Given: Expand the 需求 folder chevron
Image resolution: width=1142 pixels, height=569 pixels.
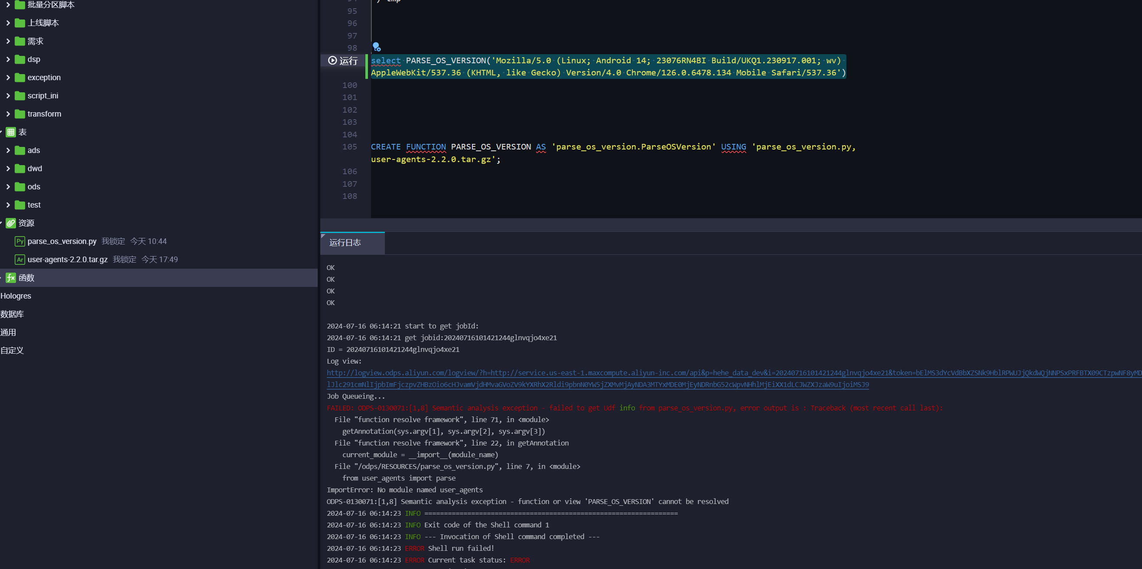Looking at the screenshot, I should (8, 41).
